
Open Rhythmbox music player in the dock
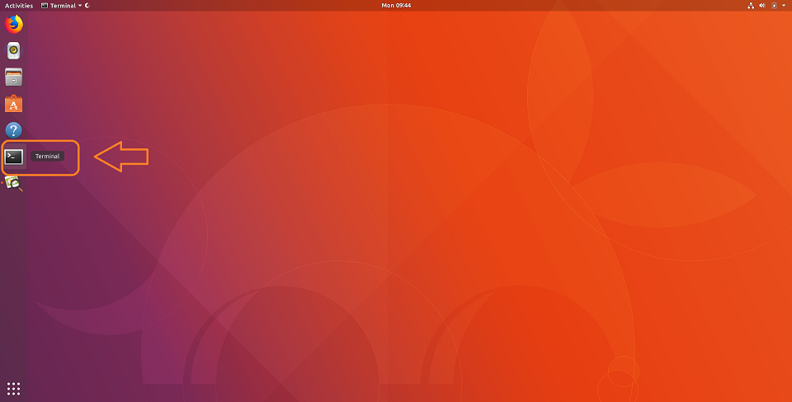coord(13,51)
